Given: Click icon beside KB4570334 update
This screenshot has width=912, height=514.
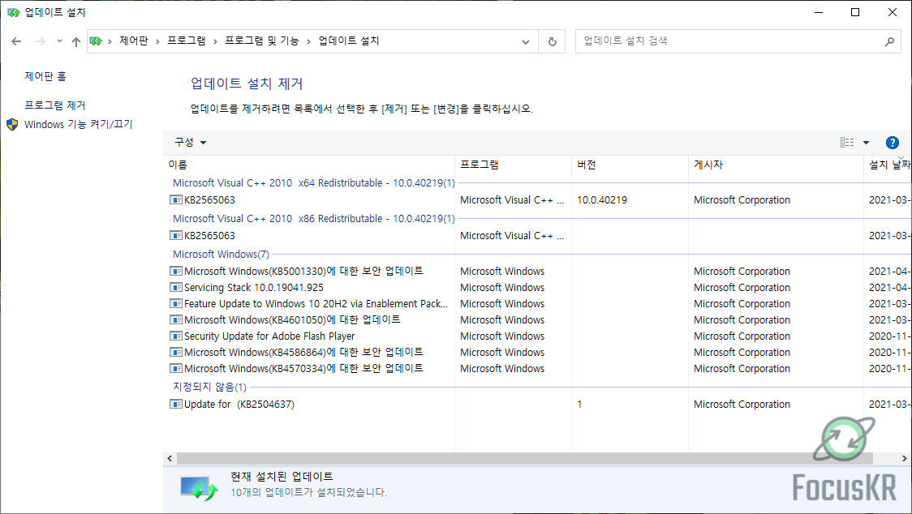Looking at the screenshot, I should coord(175,369).
